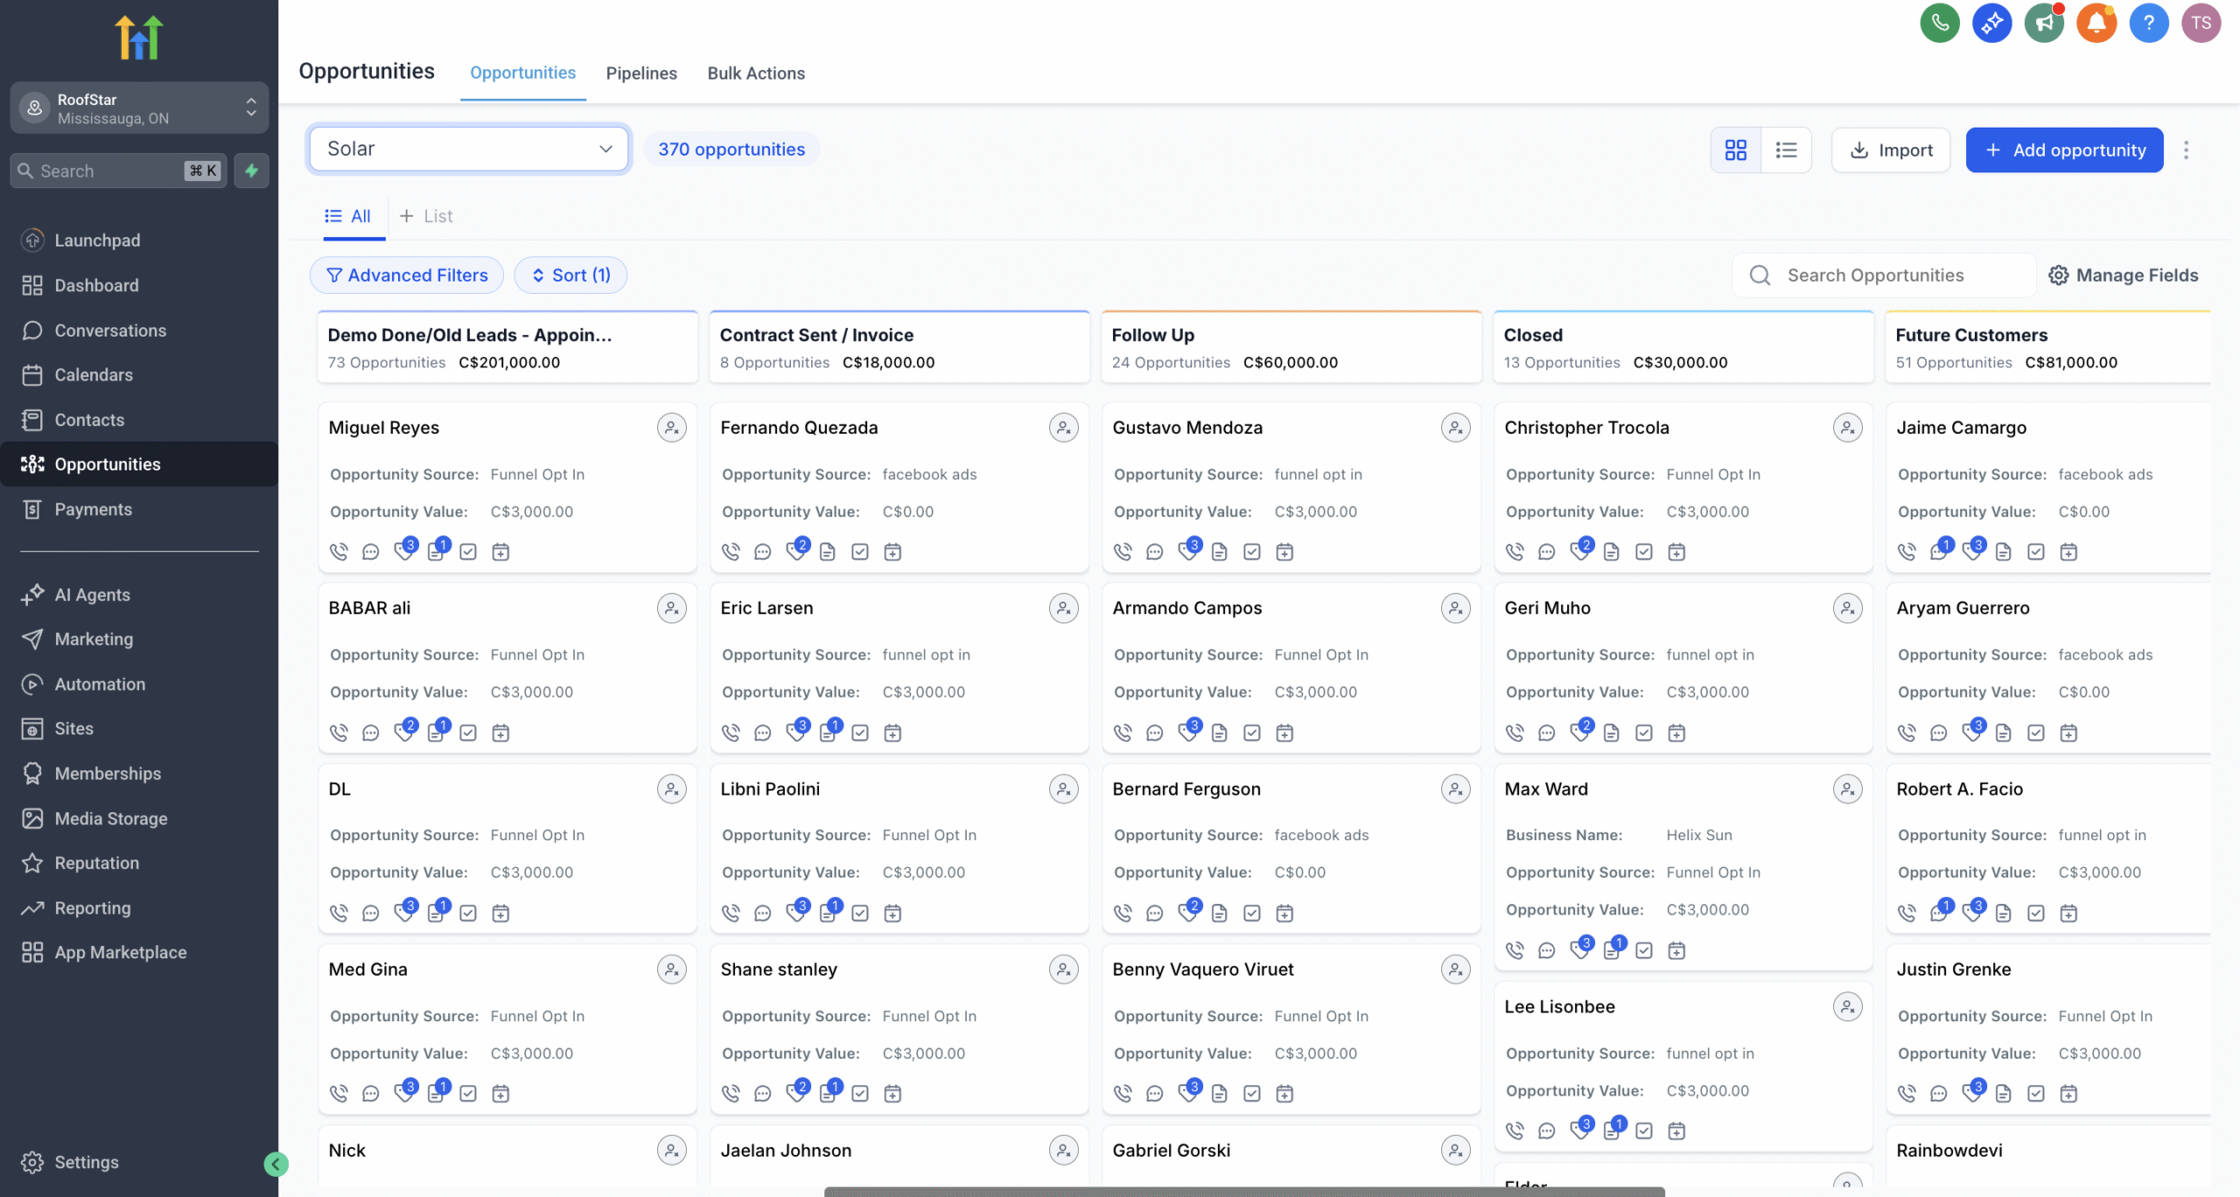The image size is (2240, 1197).
Task: Open calendar icon on Fernando Quezada card
Action: [x=892, y=552]
